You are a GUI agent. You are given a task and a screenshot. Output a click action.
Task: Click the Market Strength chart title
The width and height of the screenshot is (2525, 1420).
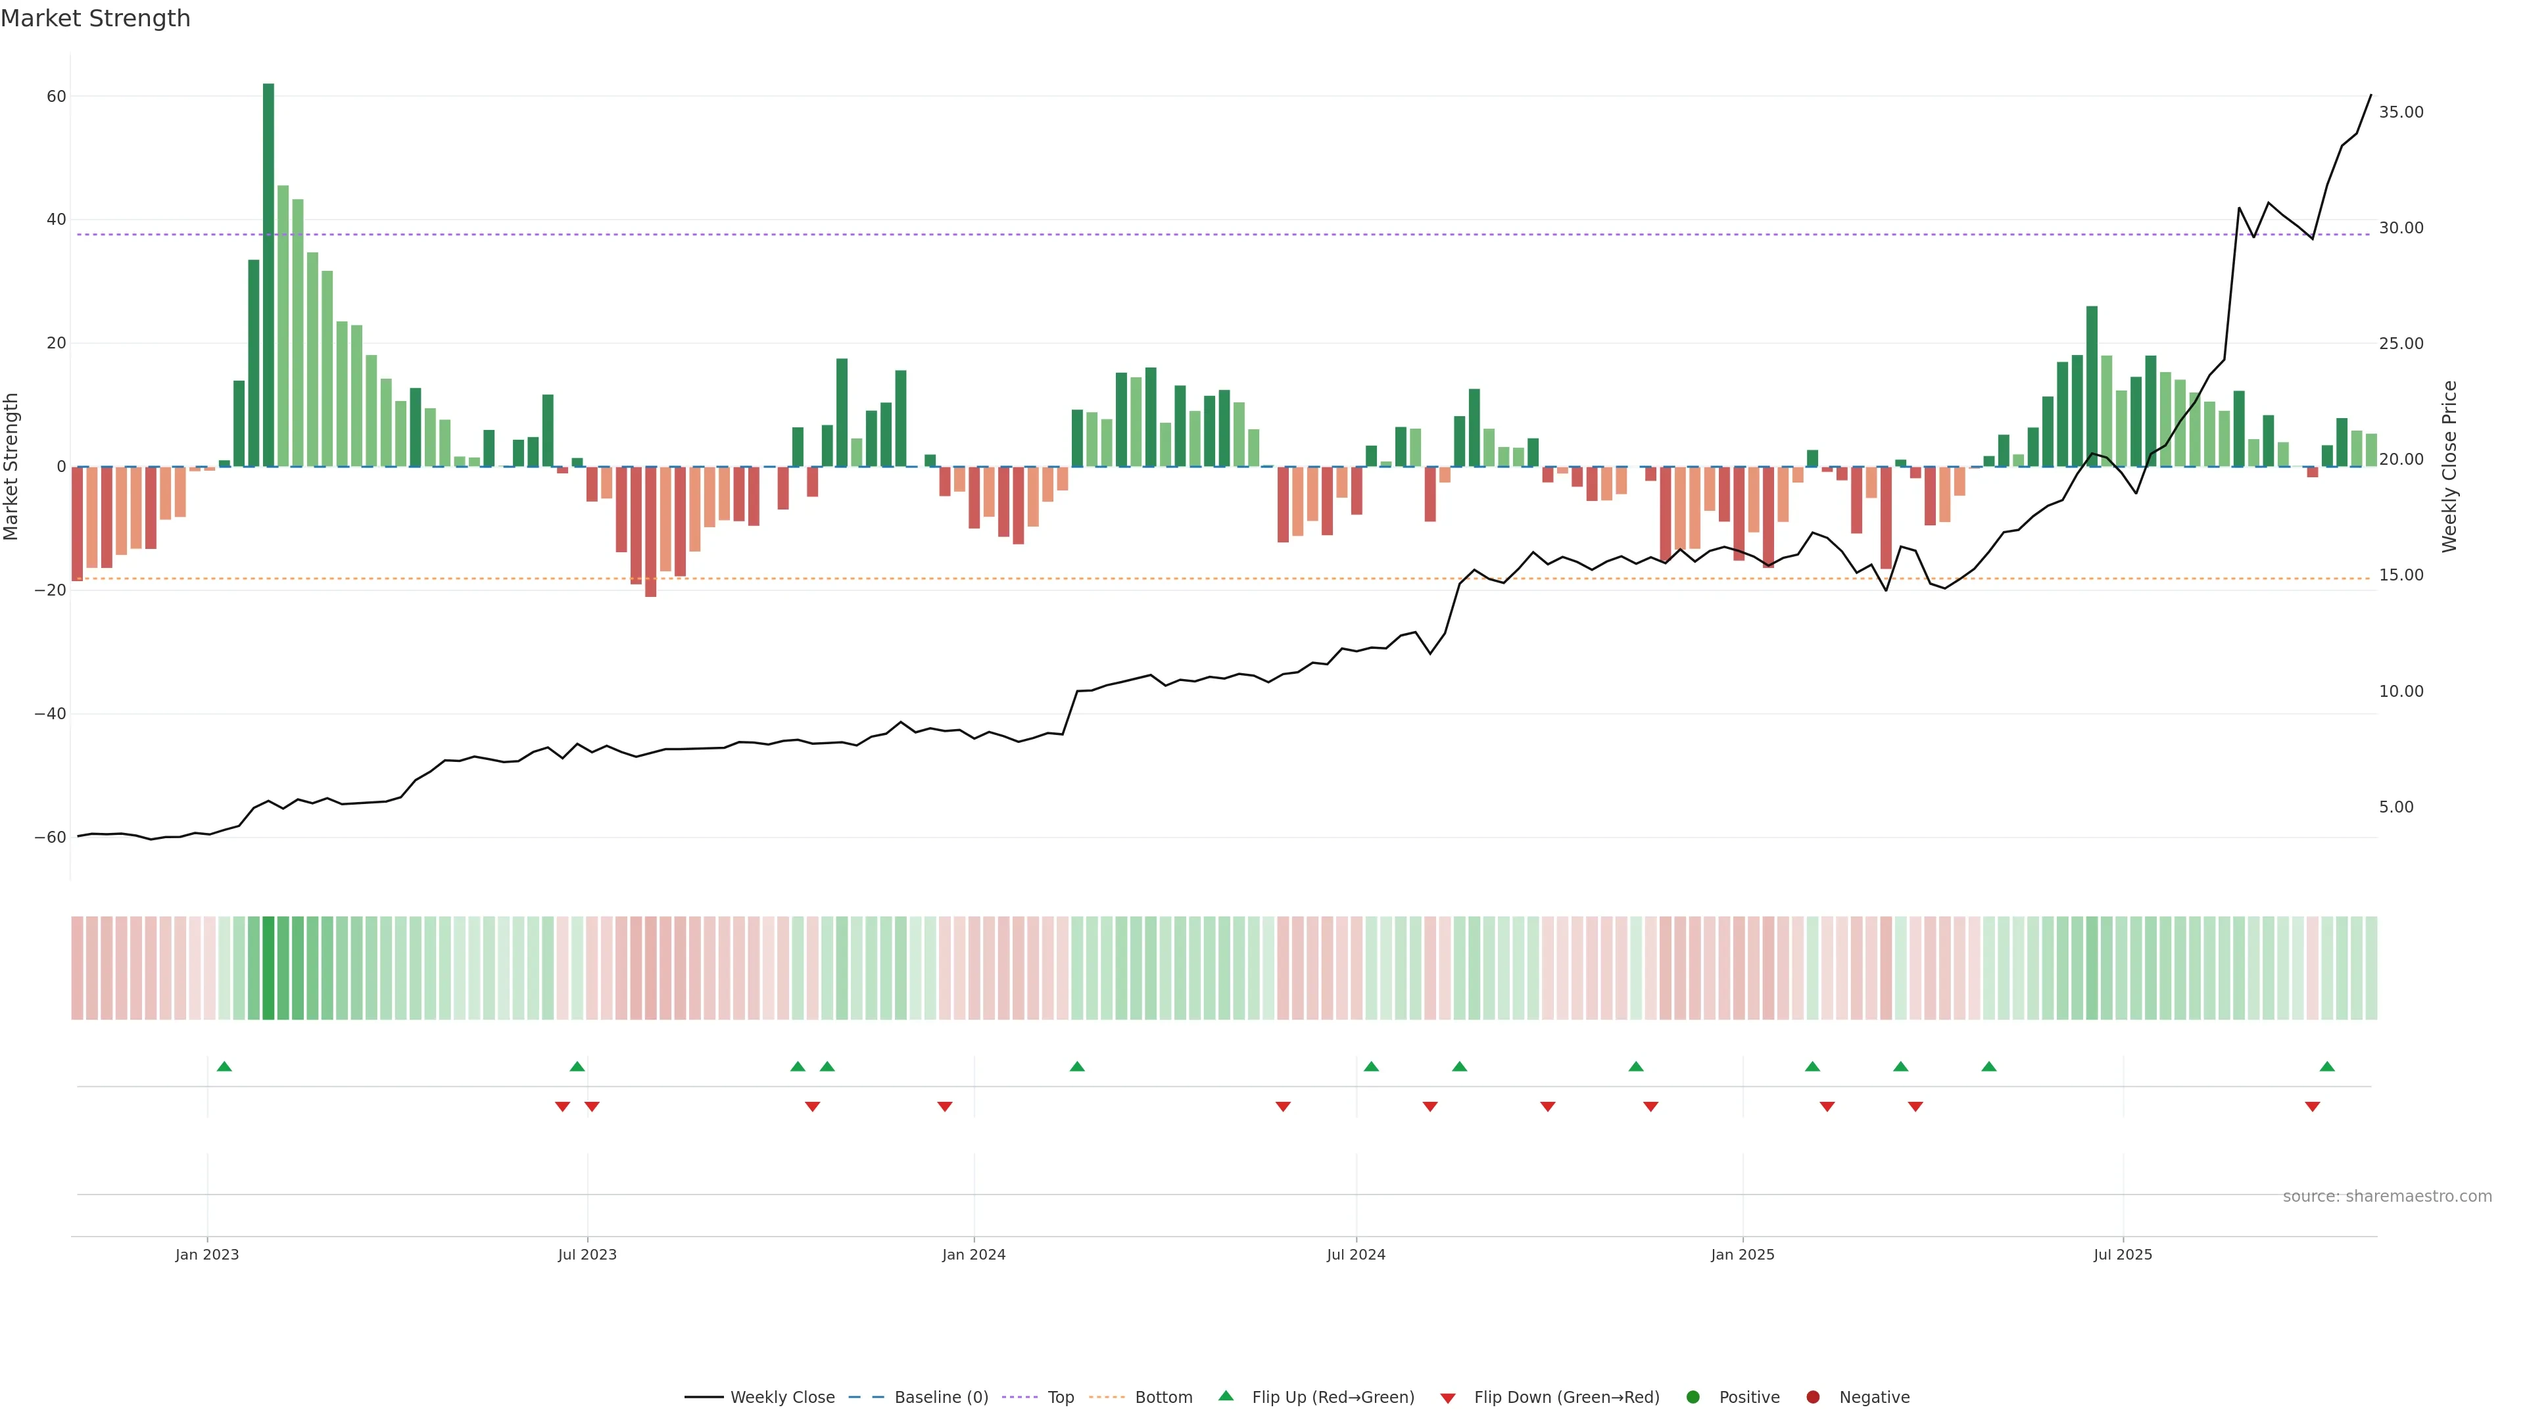[x=95, y=18]
